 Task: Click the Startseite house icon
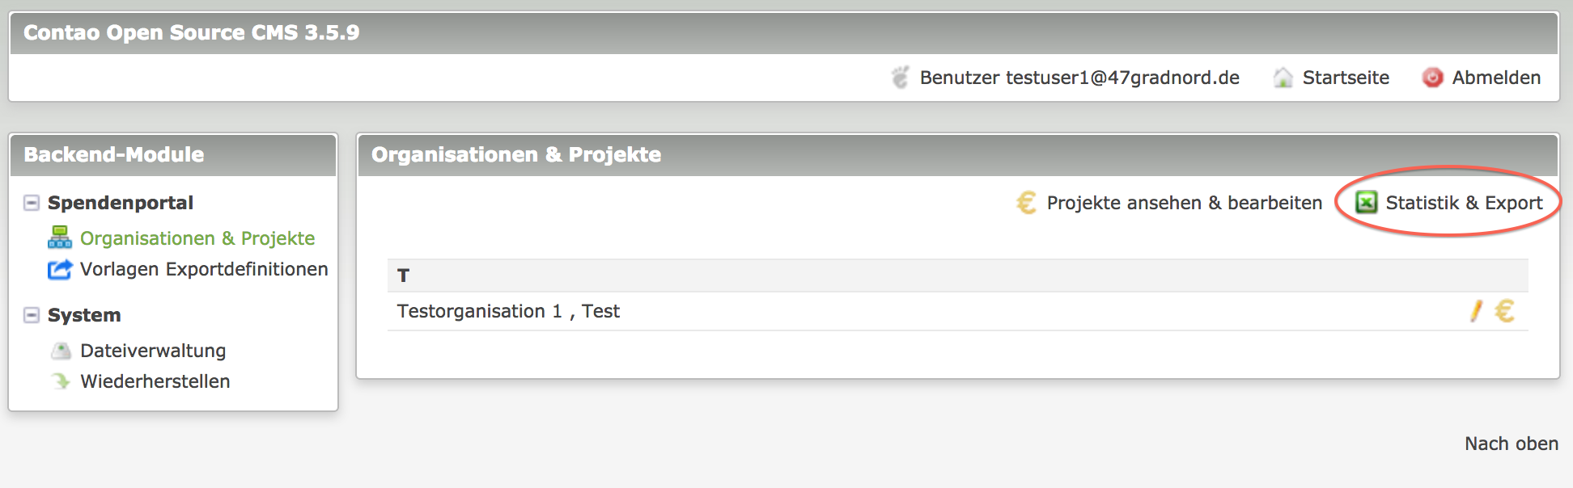point(1283,78)
